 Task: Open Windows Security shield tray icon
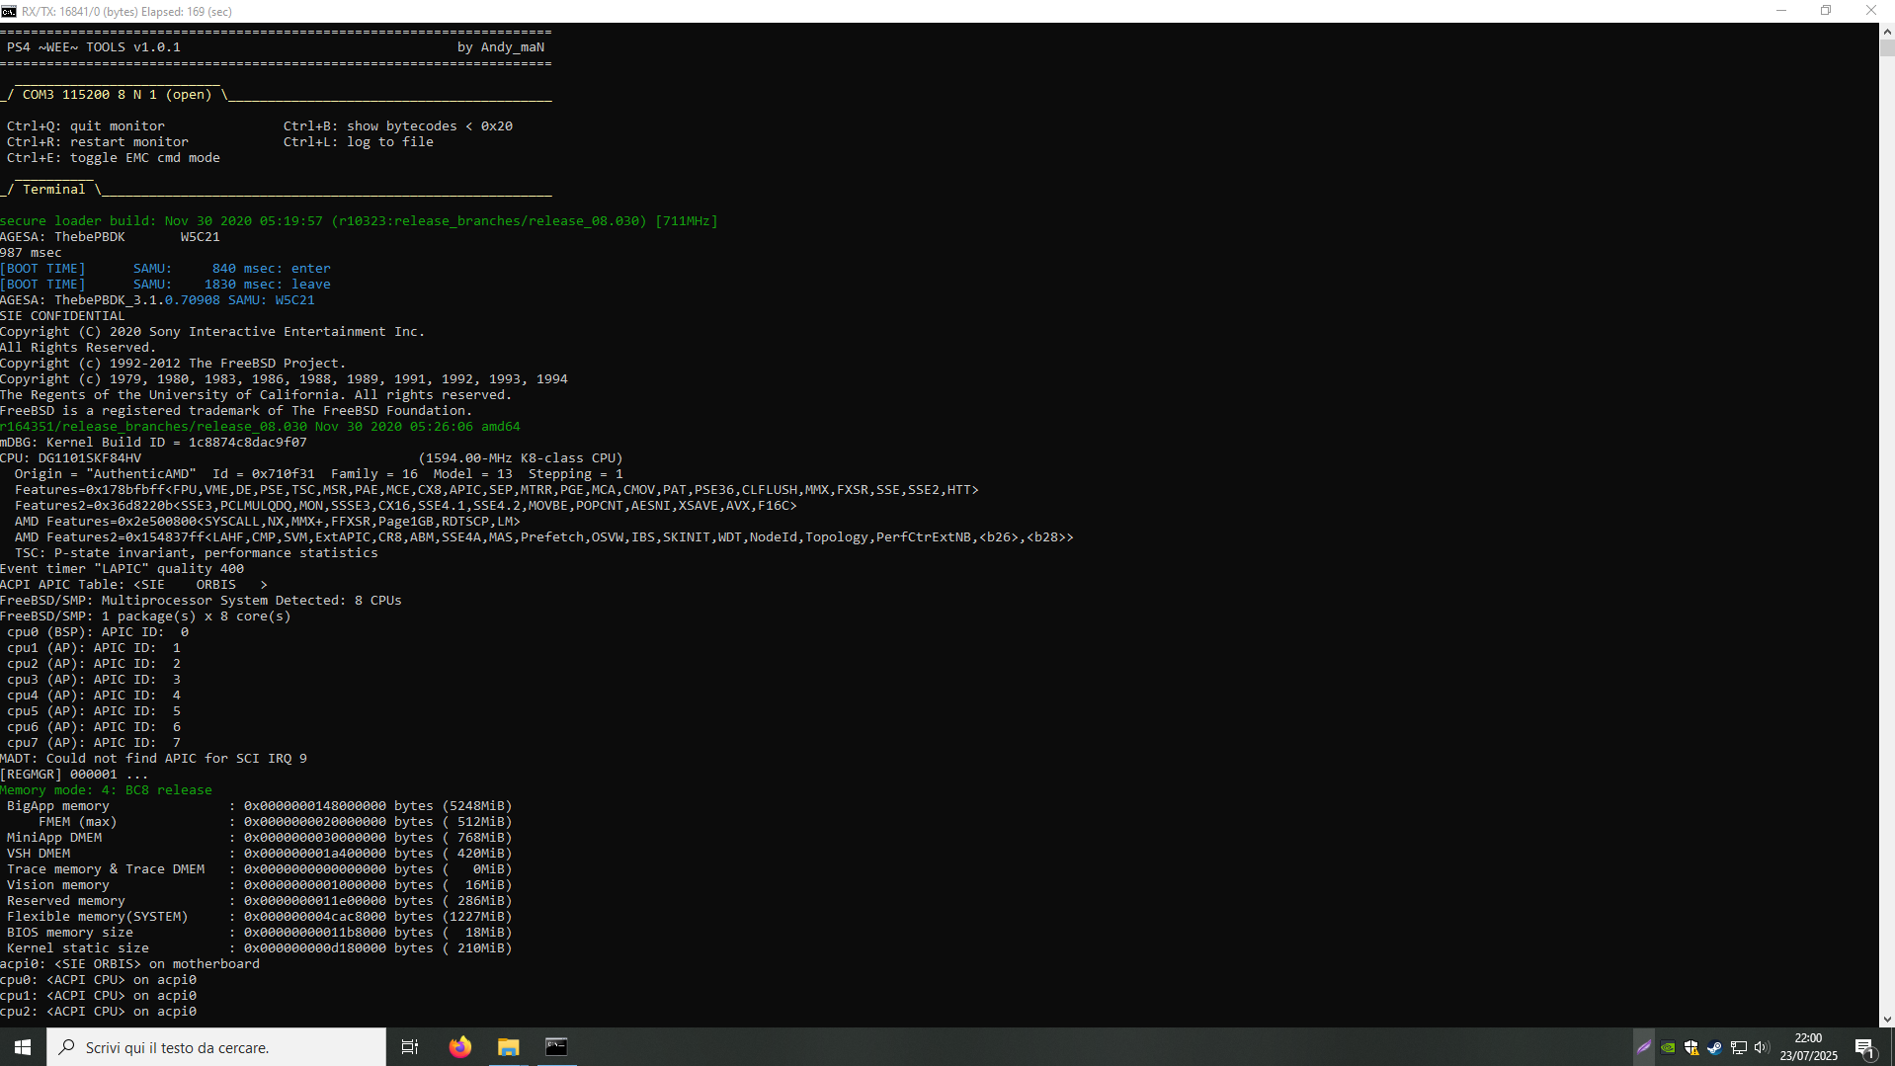coord(1691,1047)
